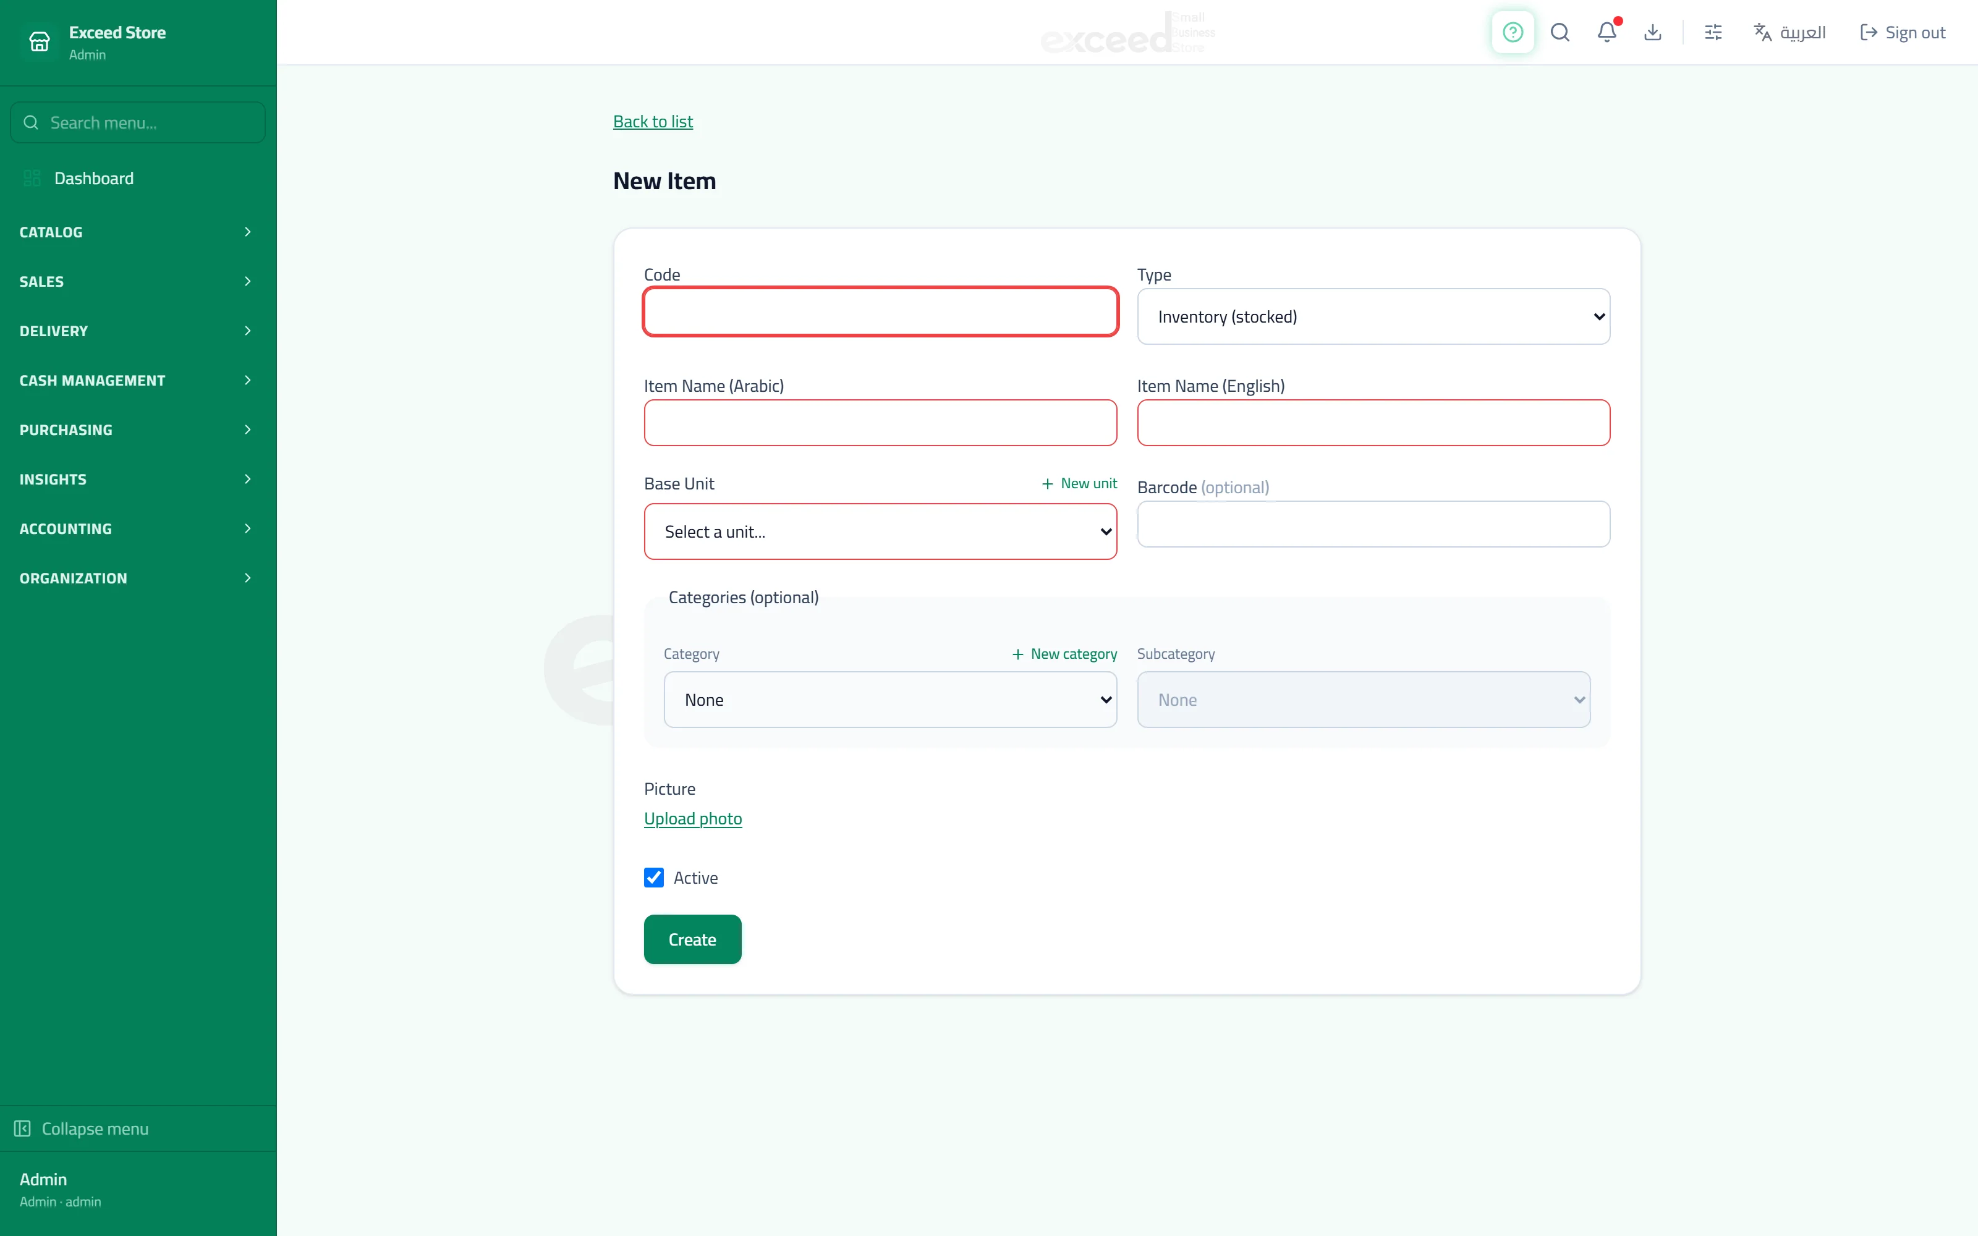Expand the PURCHASING menu

tap(137, 430)
